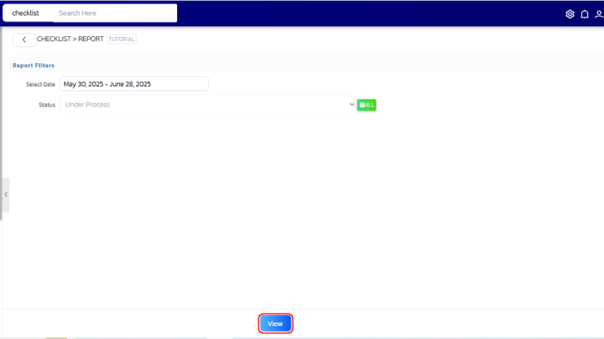Click the View button
This screenshot has width=604, height=339.
[276, 324]
